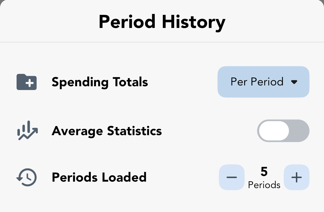The image size is (324, 212).
Task: Click the 5 Periods count value
Action: coord(264,178)
